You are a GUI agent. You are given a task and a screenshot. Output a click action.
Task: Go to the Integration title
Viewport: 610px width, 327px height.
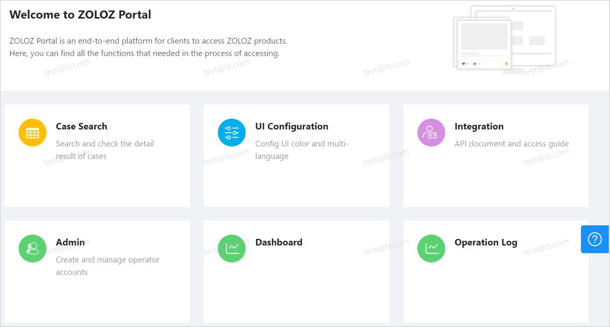(479, 126)
